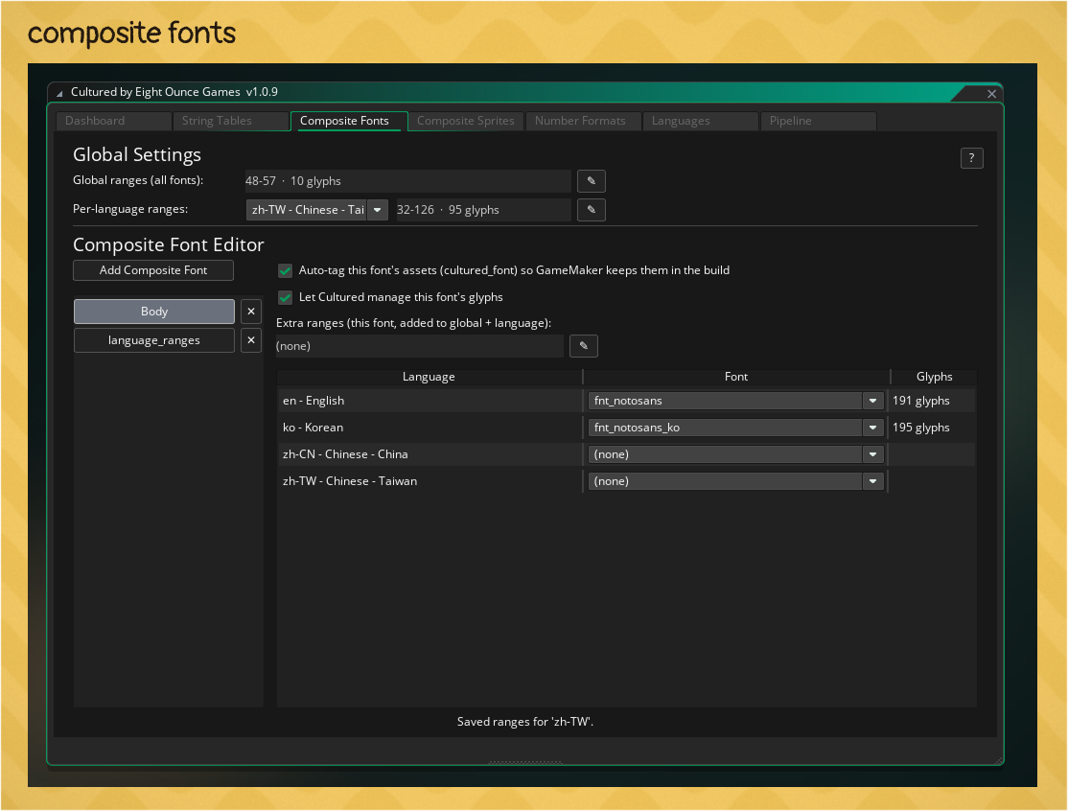Switch to the Dashboard tab
1068x811 pixels.
(113, 121)
